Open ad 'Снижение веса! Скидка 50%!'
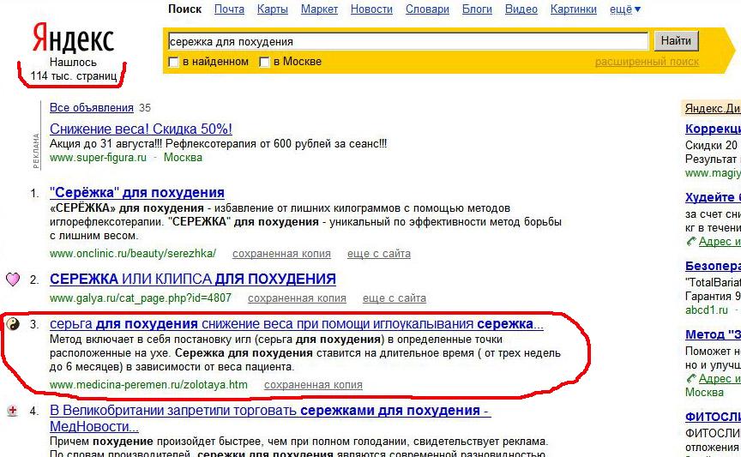741x457 pixels. (141, 129)
